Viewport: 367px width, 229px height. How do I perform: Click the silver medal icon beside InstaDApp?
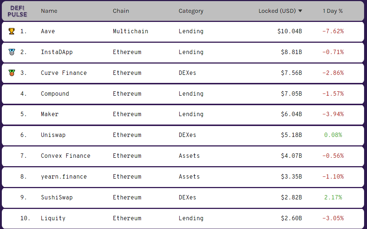pyautogui.click(x=12, y=52)
